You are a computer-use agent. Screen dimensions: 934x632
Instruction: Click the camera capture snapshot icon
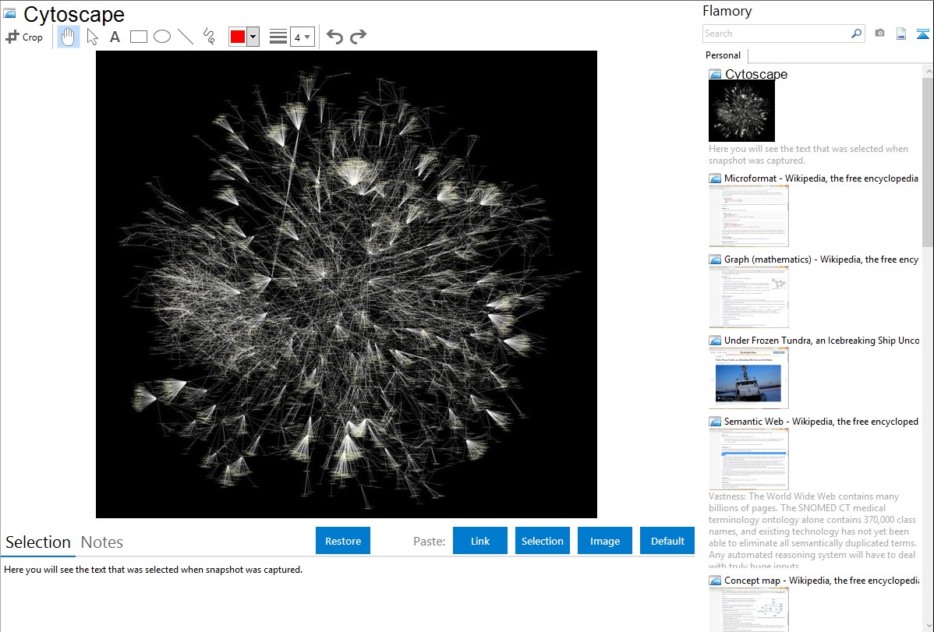(x=879, y=34)
